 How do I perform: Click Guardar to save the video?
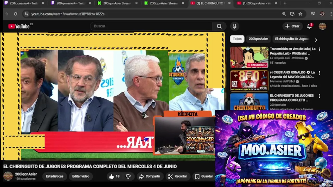point(204,176)
